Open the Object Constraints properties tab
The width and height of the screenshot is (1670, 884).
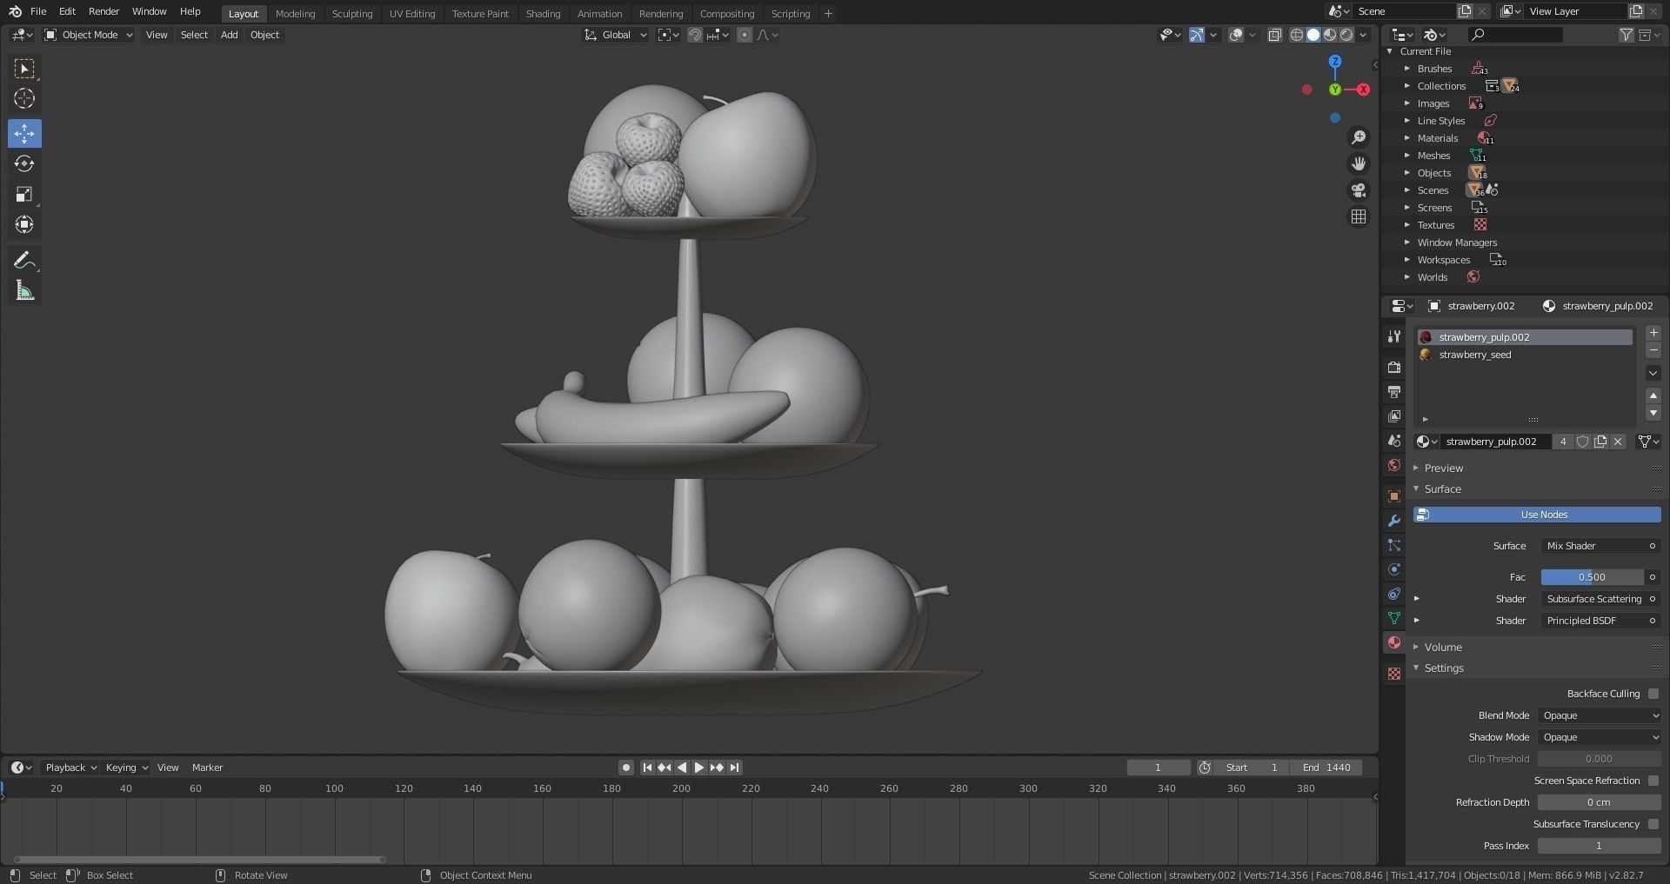point(1394,594)
